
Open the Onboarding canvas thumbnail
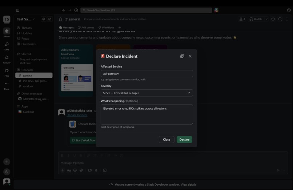click(x=77, y=78)
